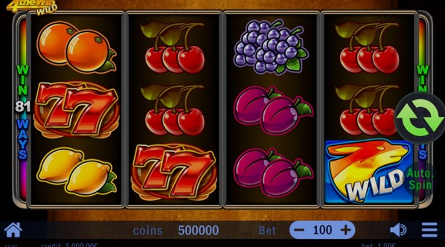Click the green spin arrows button
Screen dimensions: 445x247
(x=420, y=117)
